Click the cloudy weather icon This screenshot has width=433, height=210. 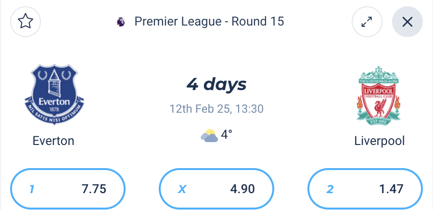click(x=209, y=136)
